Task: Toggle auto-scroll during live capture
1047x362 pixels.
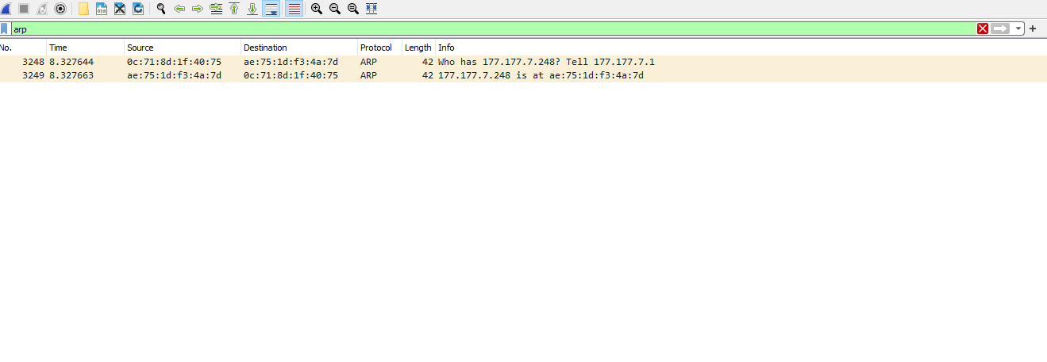Action: click(x=271, y=9)
